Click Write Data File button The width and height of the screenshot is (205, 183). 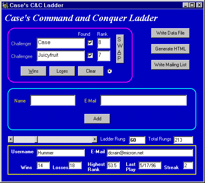coord(170,33)
